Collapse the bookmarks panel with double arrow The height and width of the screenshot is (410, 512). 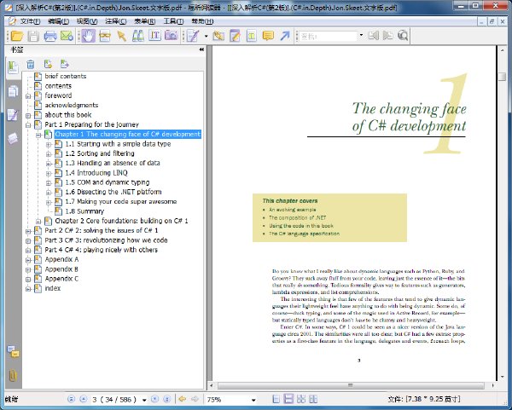(201, 49)
